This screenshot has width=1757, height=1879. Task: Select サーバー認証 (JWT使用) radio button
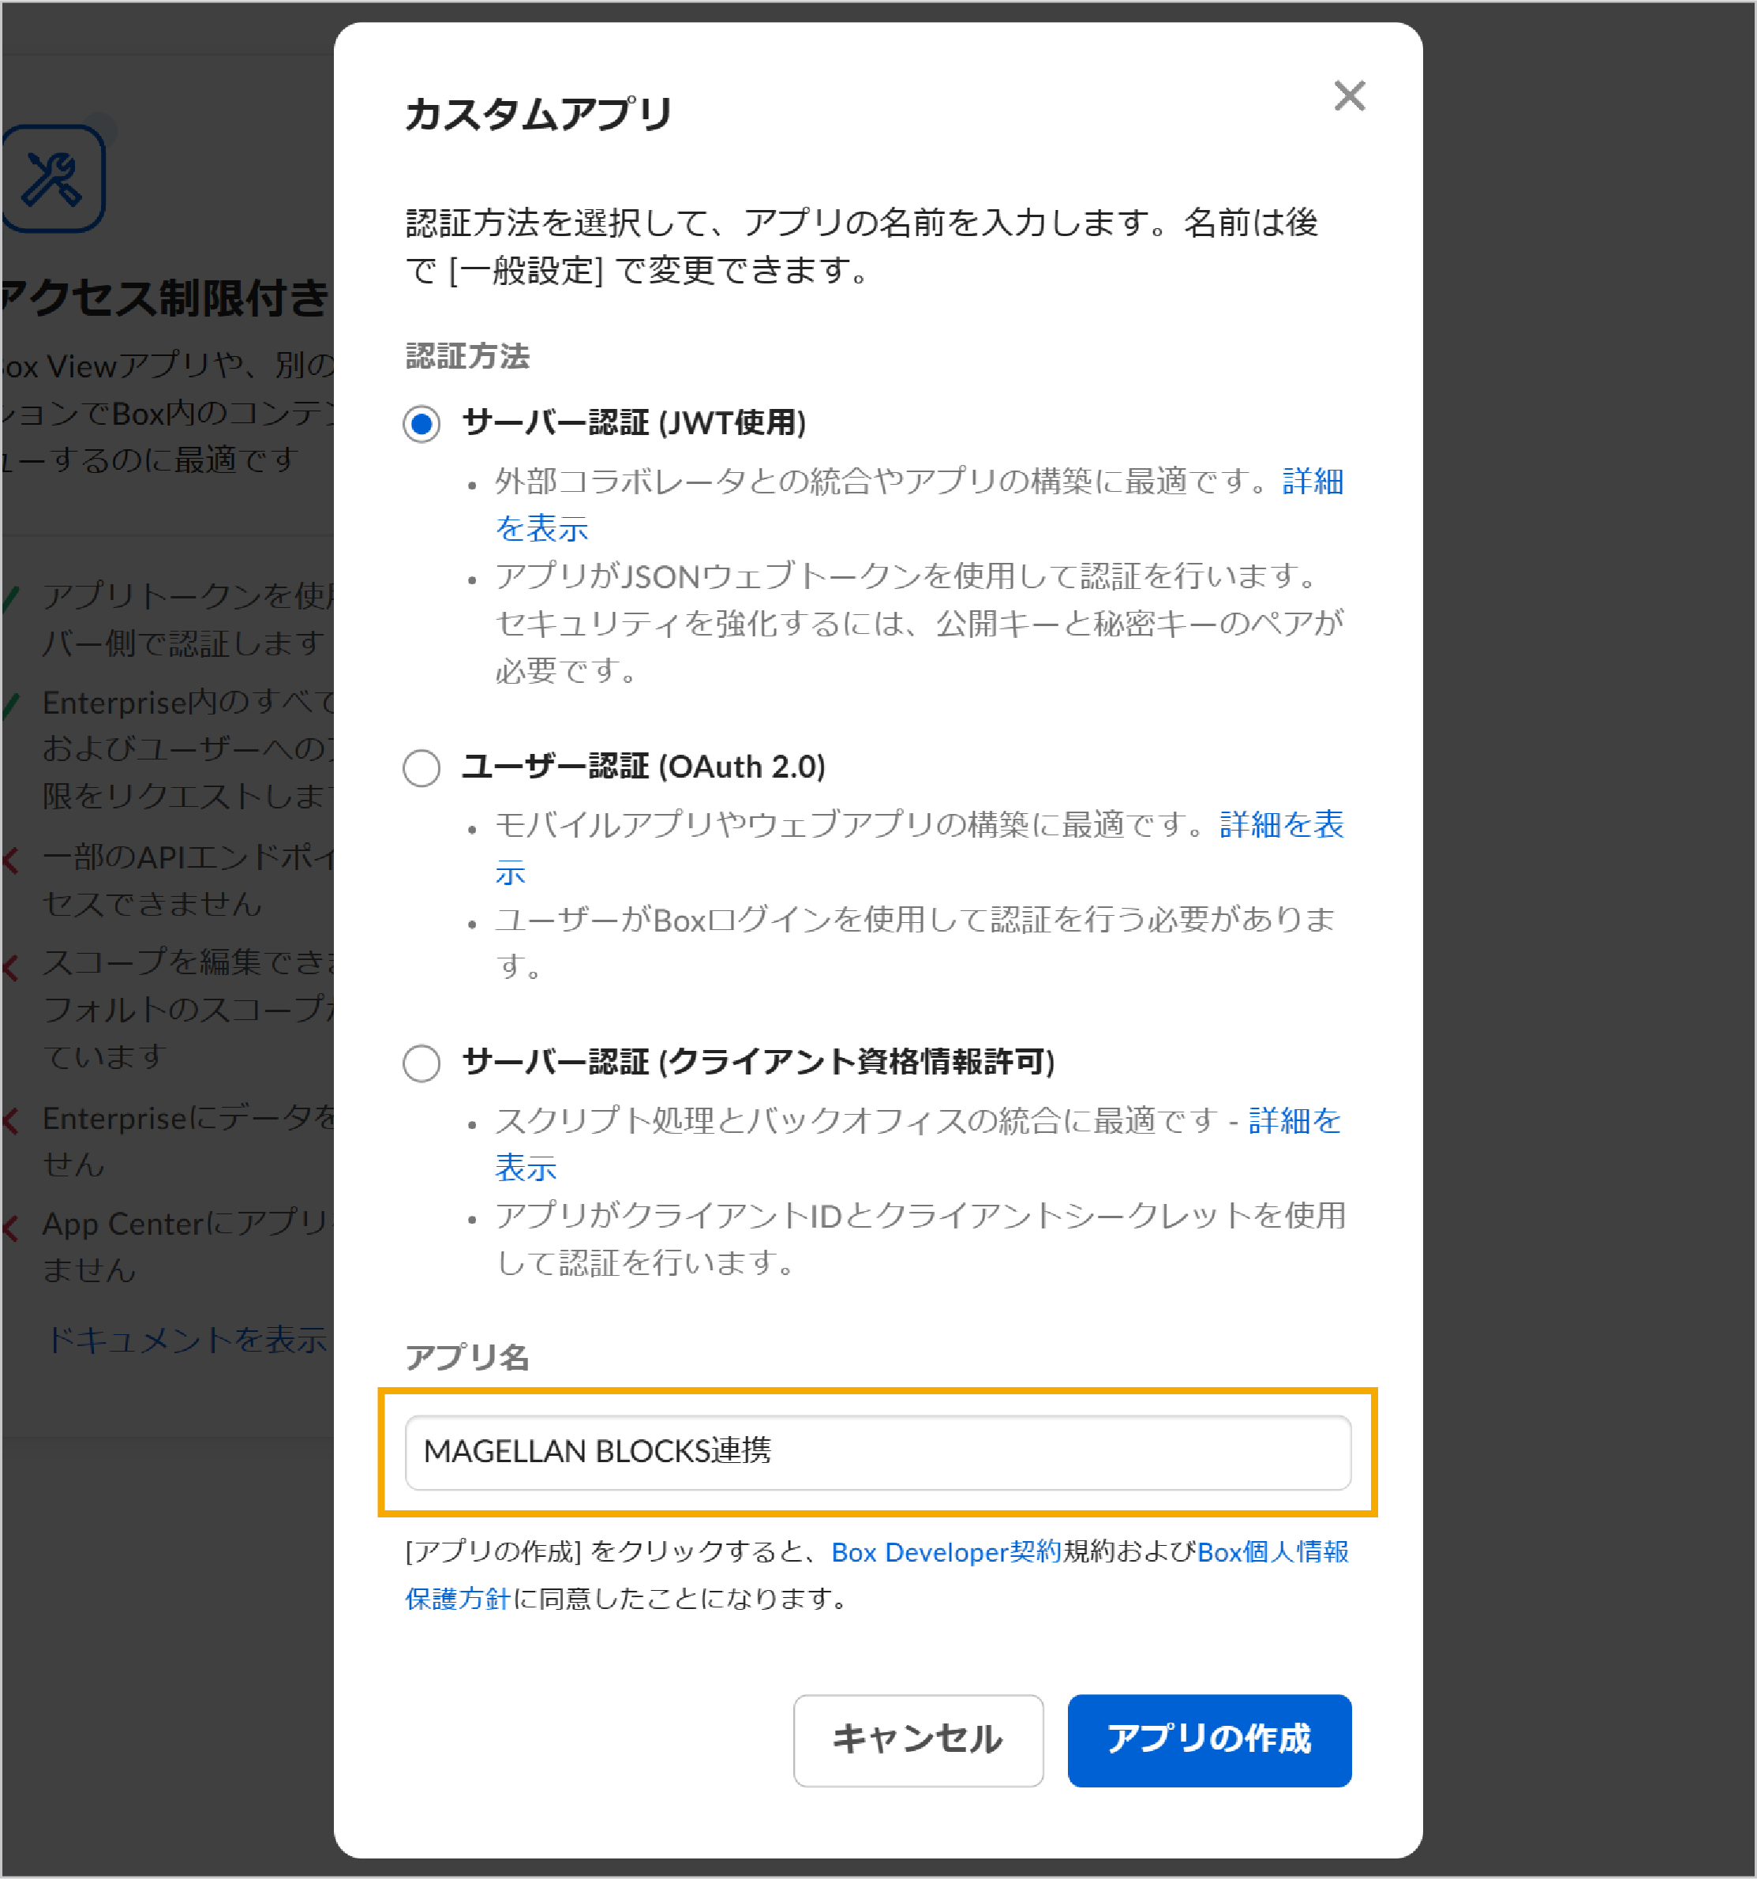coord(421,423)
